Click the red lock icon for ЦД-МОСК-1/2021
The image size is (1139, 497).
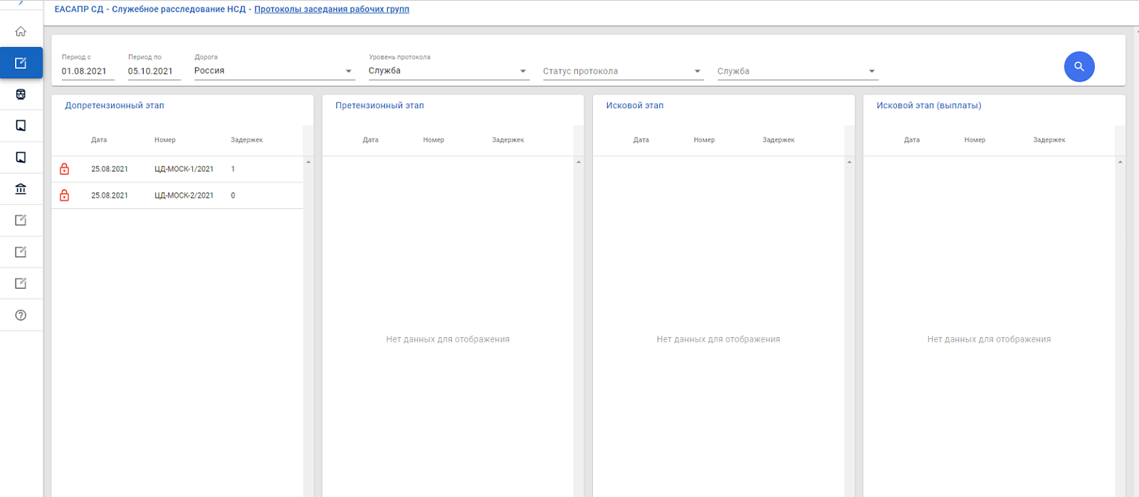click(64, 169)
